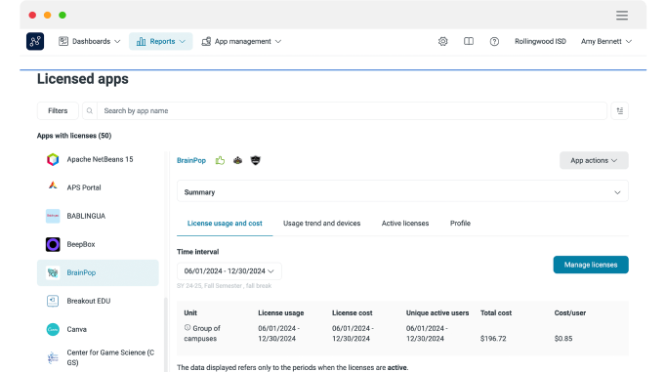Image resolution: width=666 pixels, height=372 pixels.
Task: Open the hamburger menu icon
Action: (622, 16)
